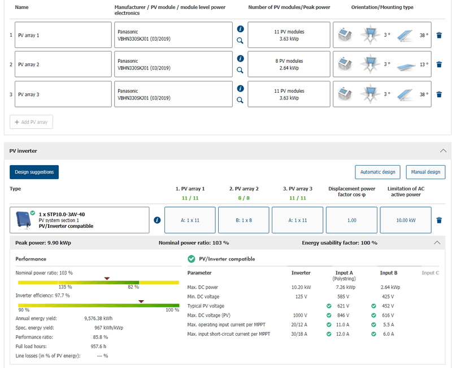Click the PV array 1 name field
This screenshot has height=368, width=452.
[x=63, y=35]
